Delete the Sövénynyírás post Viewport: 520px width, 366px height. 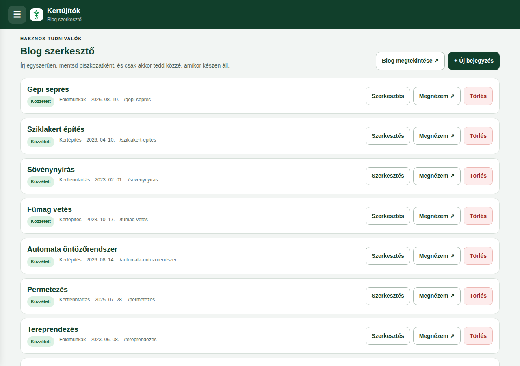pos(478,176)
